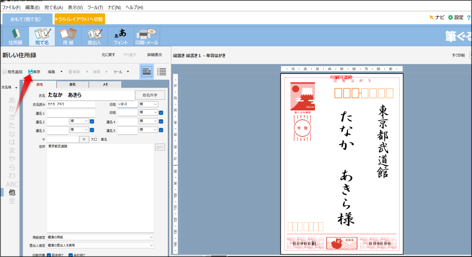The height and width of the screenshot is (257, 472).
Task: Save the address book with 保存
Action: point(34,72)
